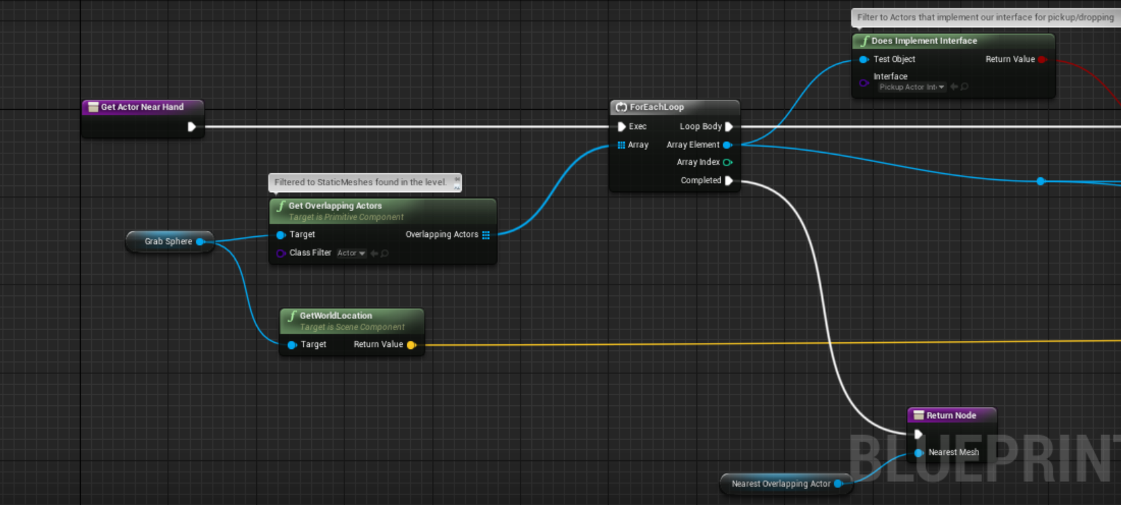Click the Interface input pin
The image size is (1121, 505).
point(864,83)
